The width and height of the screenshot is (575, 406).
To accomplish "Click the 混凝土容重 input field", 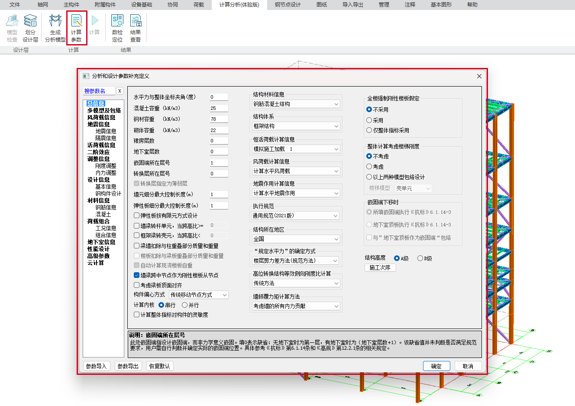I will point(219,108).
